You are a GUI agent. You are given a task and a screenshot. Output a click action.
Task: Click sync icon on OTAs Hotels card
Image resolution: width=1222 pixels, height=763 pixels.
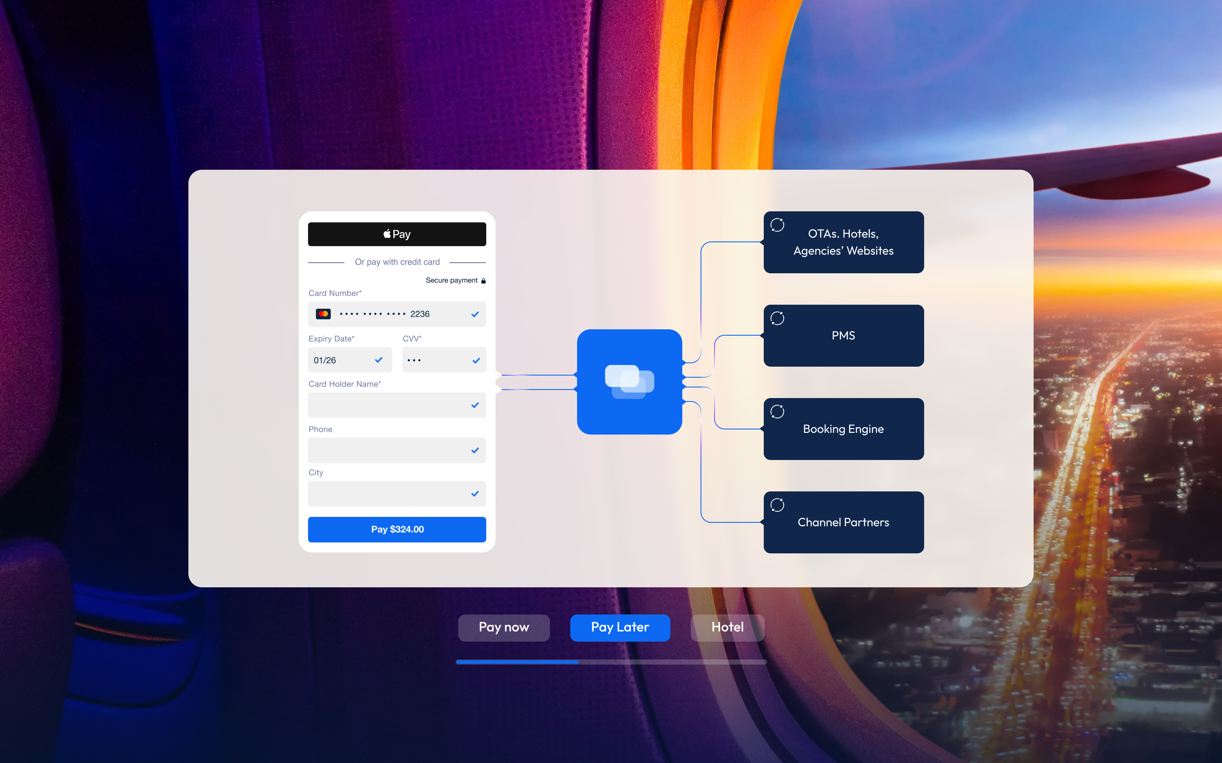777,225
